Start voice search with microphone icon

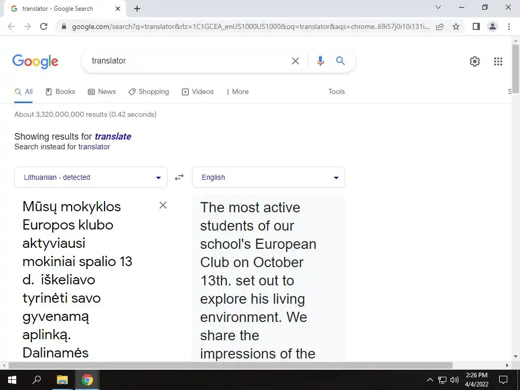pyautogui.click(x=320, y=61)
